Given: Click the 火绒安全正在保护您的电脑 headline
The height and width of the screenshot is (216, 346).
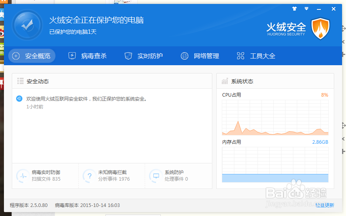Looking at the screenshot, I should click(96, 20).
